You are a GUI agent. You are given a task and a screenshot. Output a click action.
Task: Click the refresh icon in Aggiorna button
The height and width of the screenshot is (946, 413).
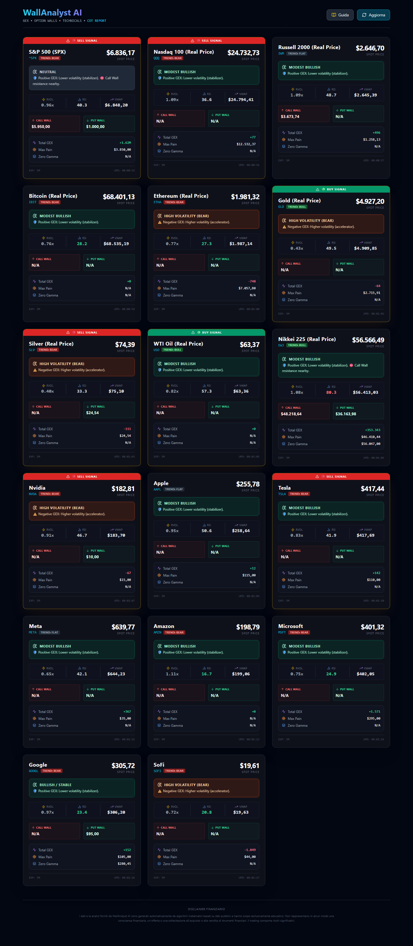(x=364, y=15)
